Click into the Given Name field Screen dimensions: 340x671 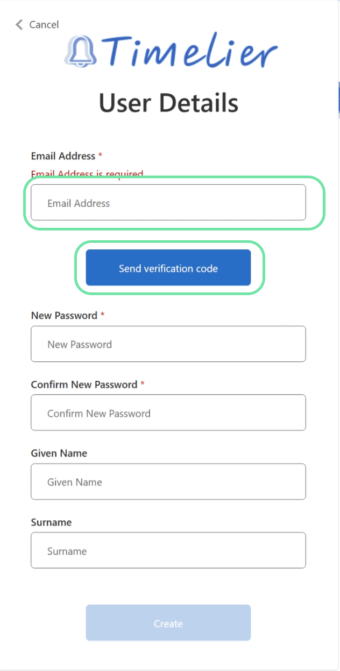(168, 481)
